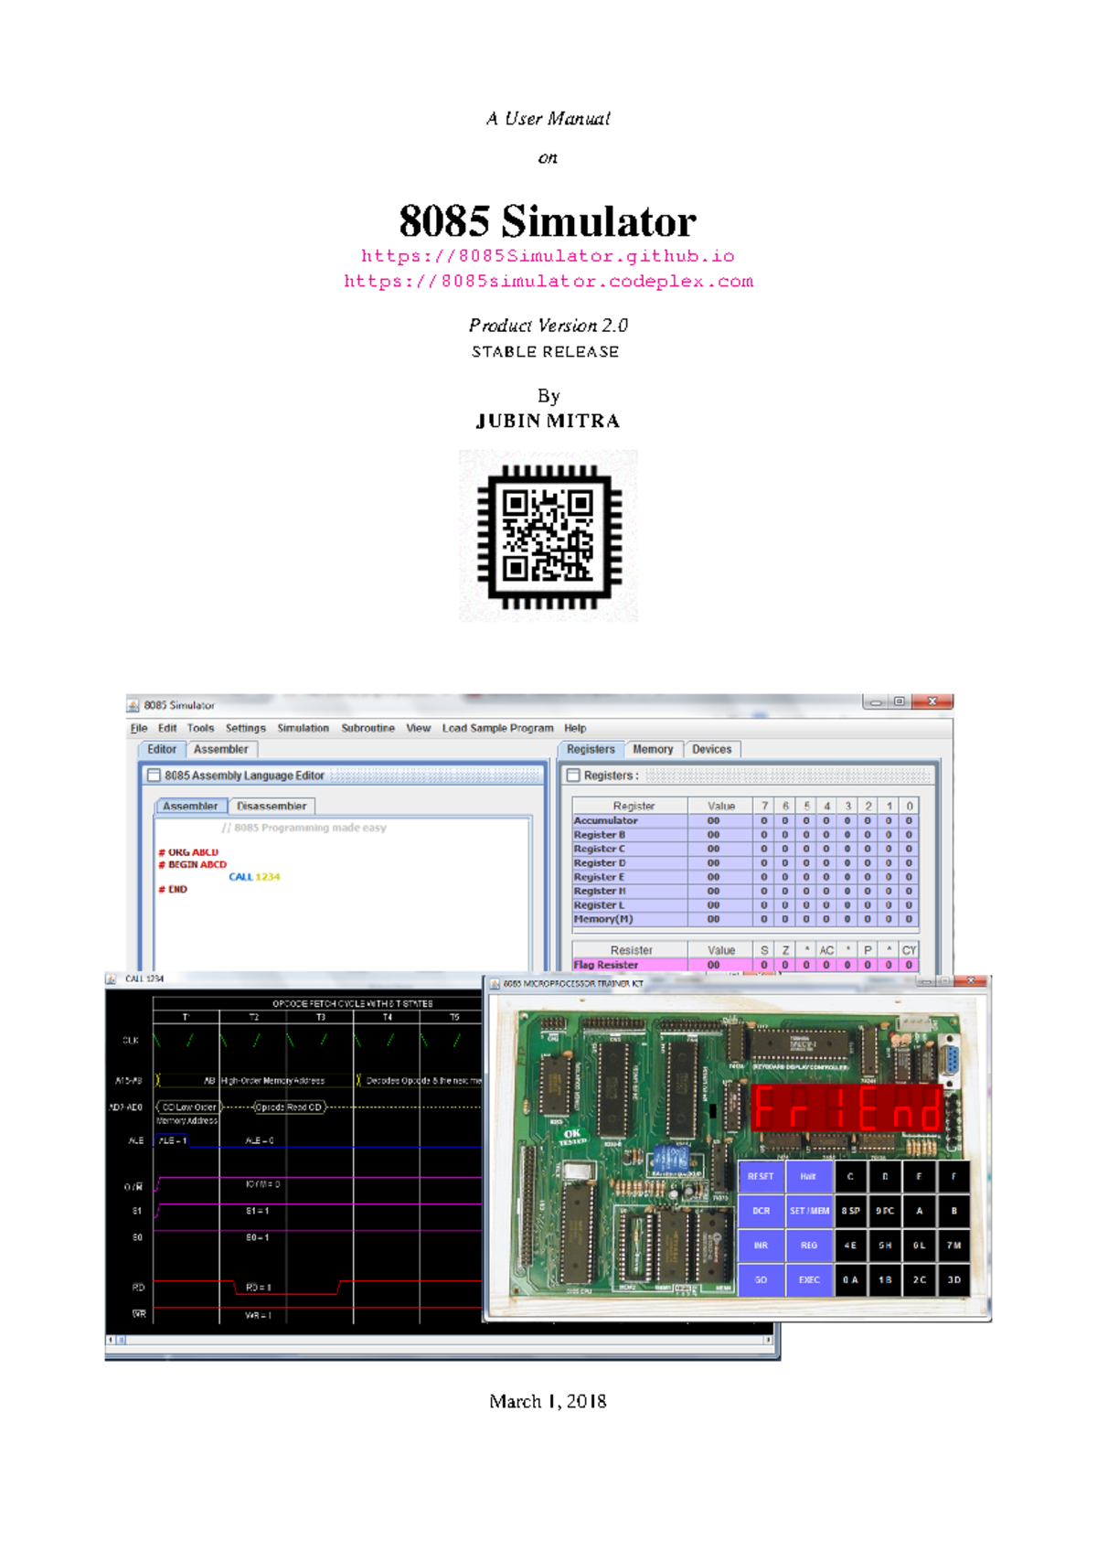The image size is (1097, 1551).
Task: Click the 8085 Assembly Language Editor panel icon
Action: pos(154,775)
